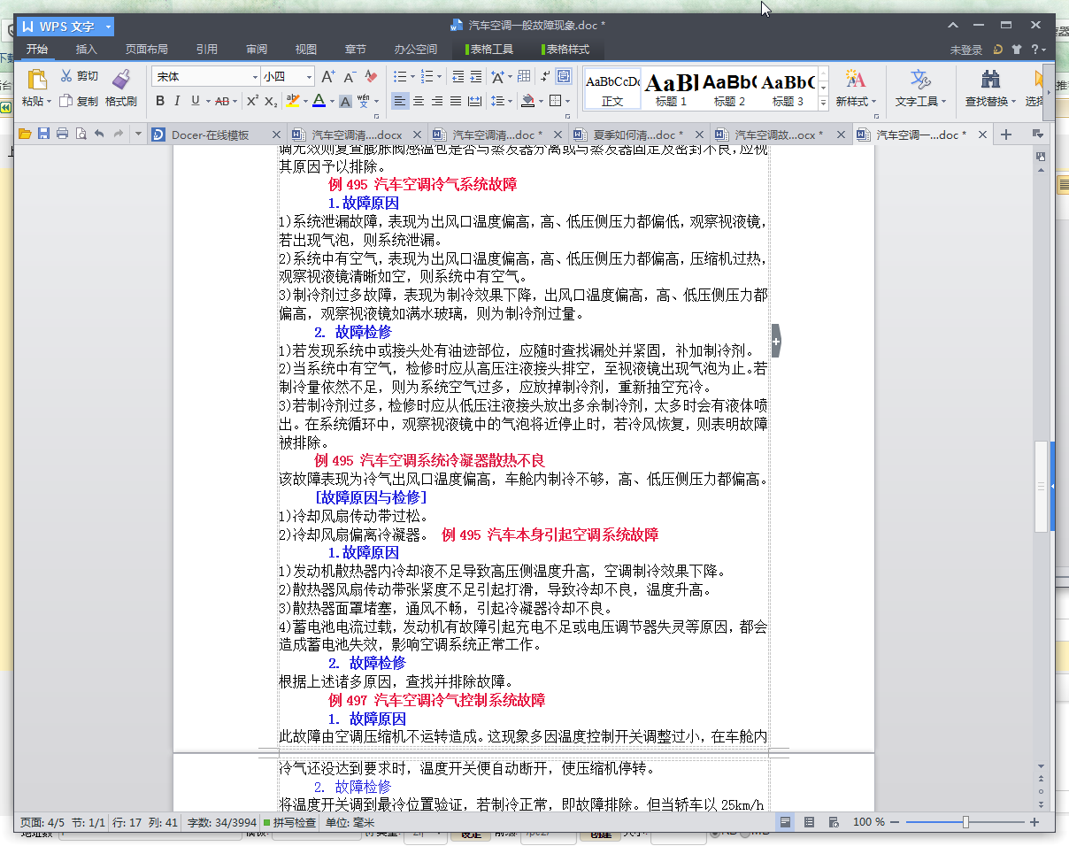Center align the paragraph

[419, 101]
